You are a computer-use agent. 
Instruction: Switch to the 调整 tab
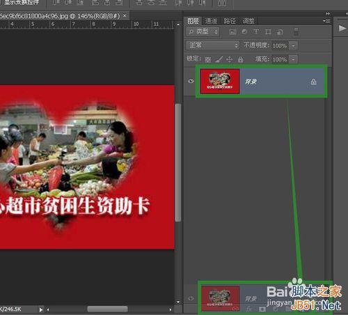click(248, 21)
